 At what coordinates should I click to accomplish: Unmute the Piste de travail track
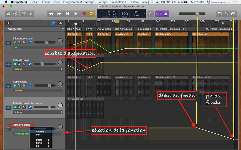(15, 64)
